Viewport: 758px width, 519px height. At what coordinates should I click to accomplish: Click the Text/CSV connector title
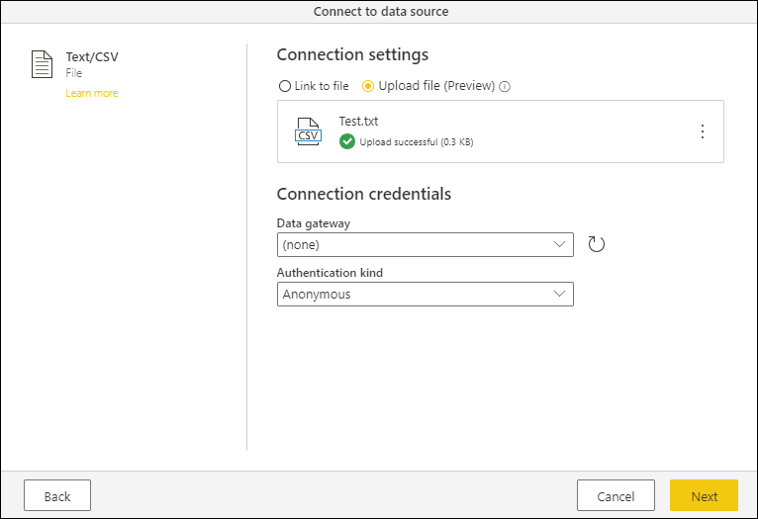pos(92,57)
